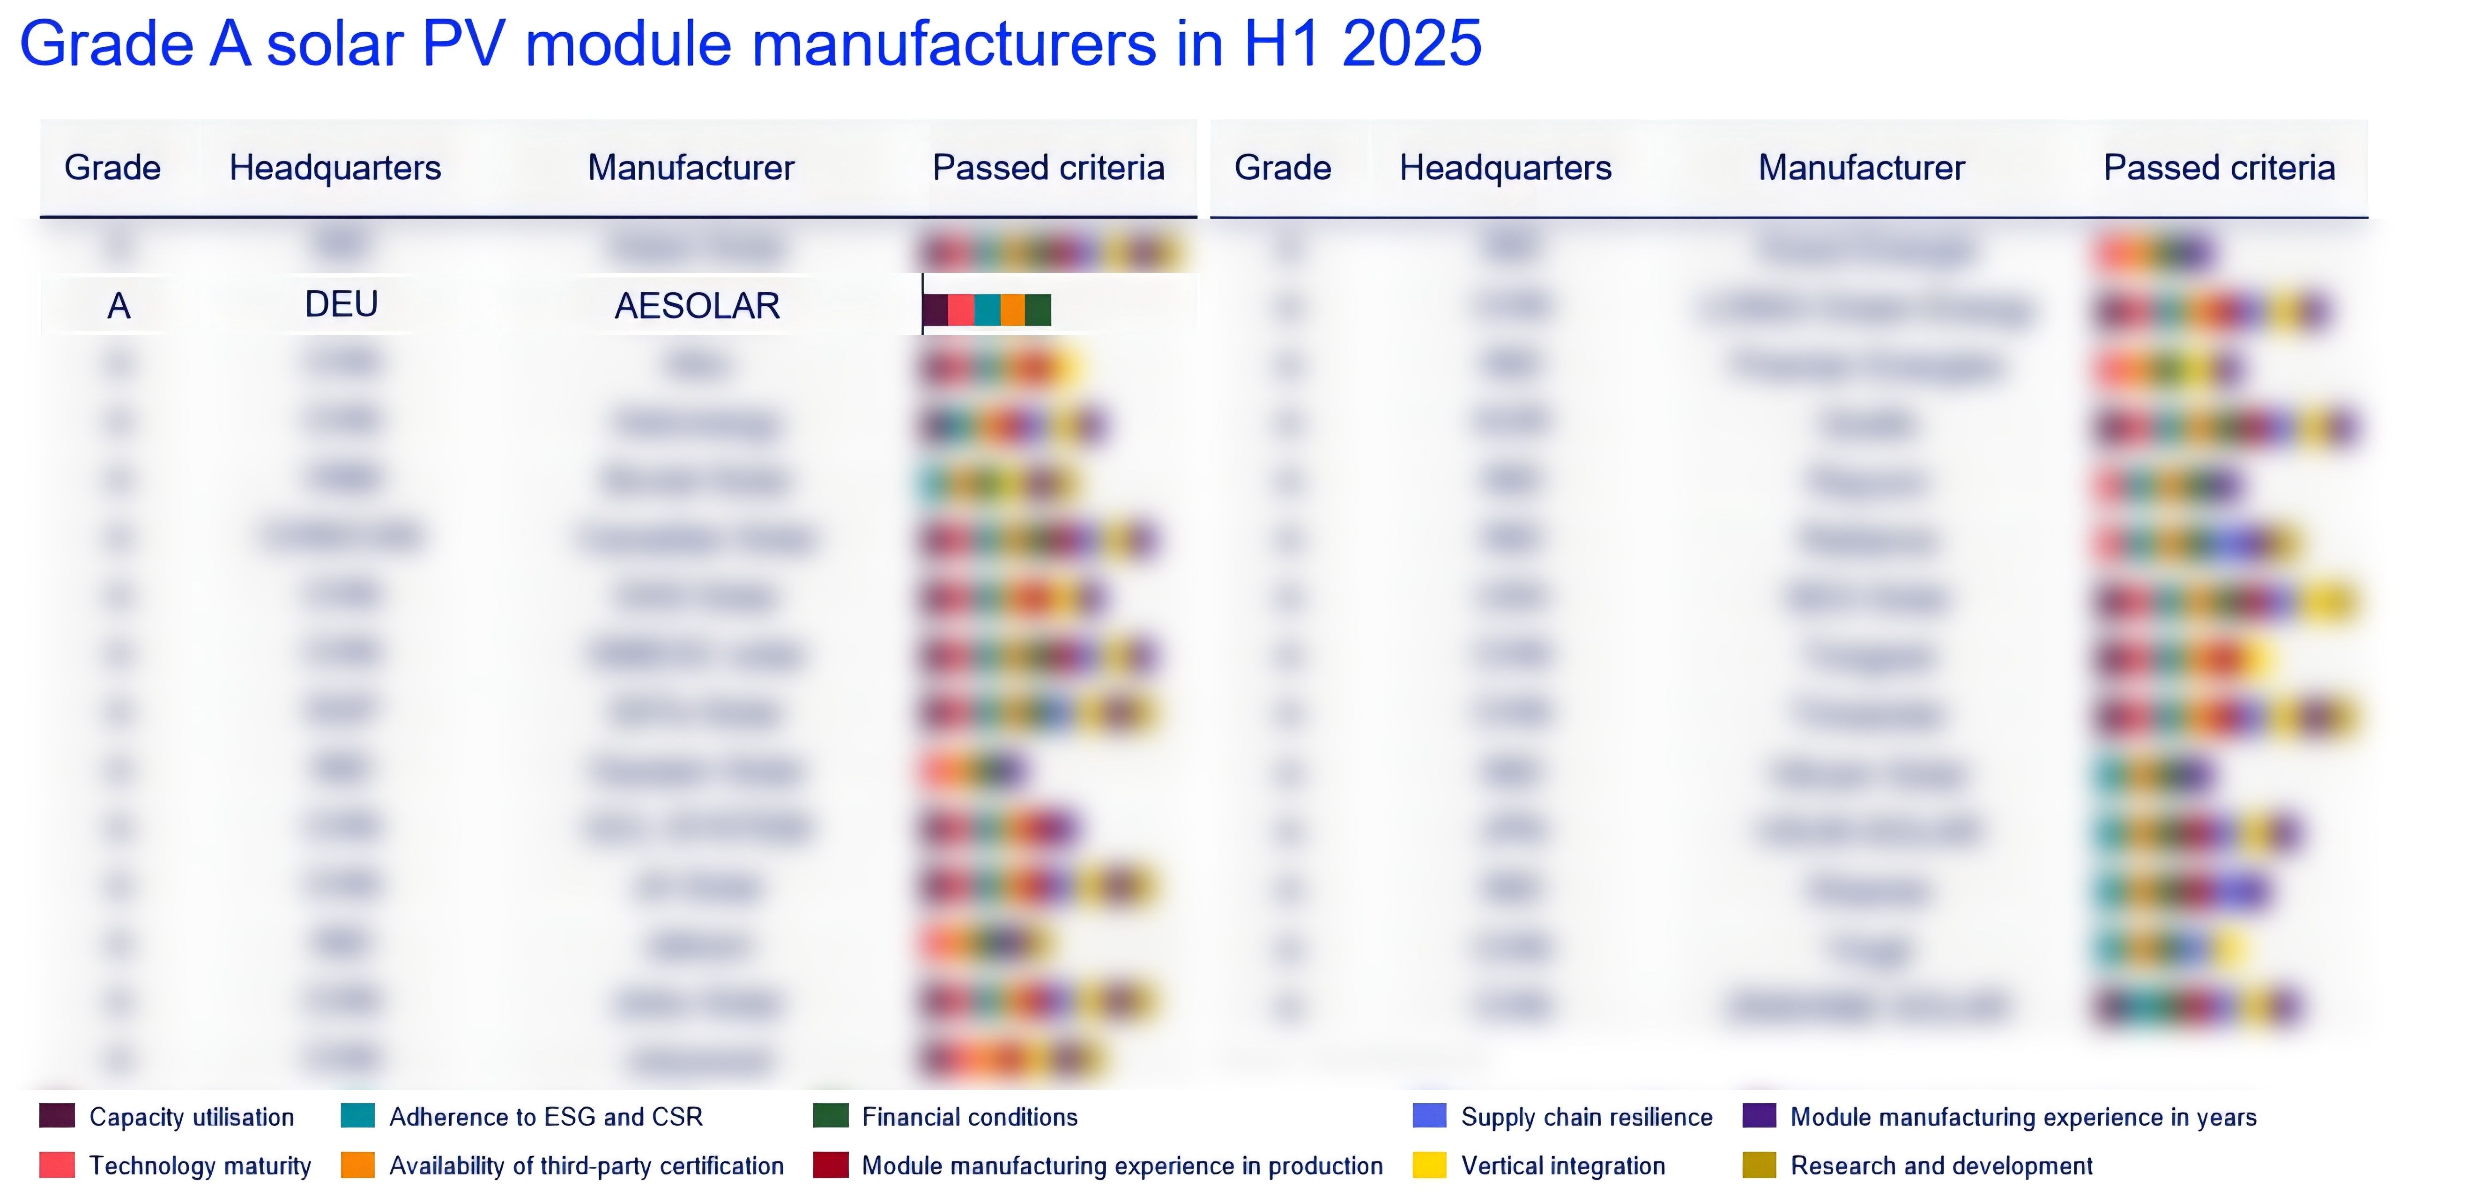
Task: Select the AESOLAR manufacturer cell
Action: (697, 306)
